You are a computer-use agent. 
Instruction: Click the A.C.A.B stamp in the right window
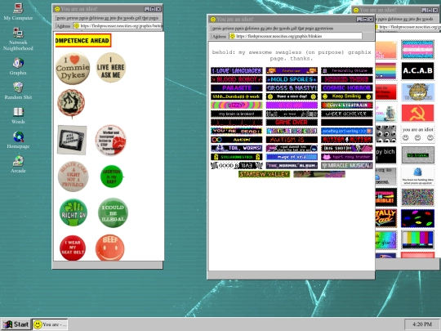pos(417,70)
